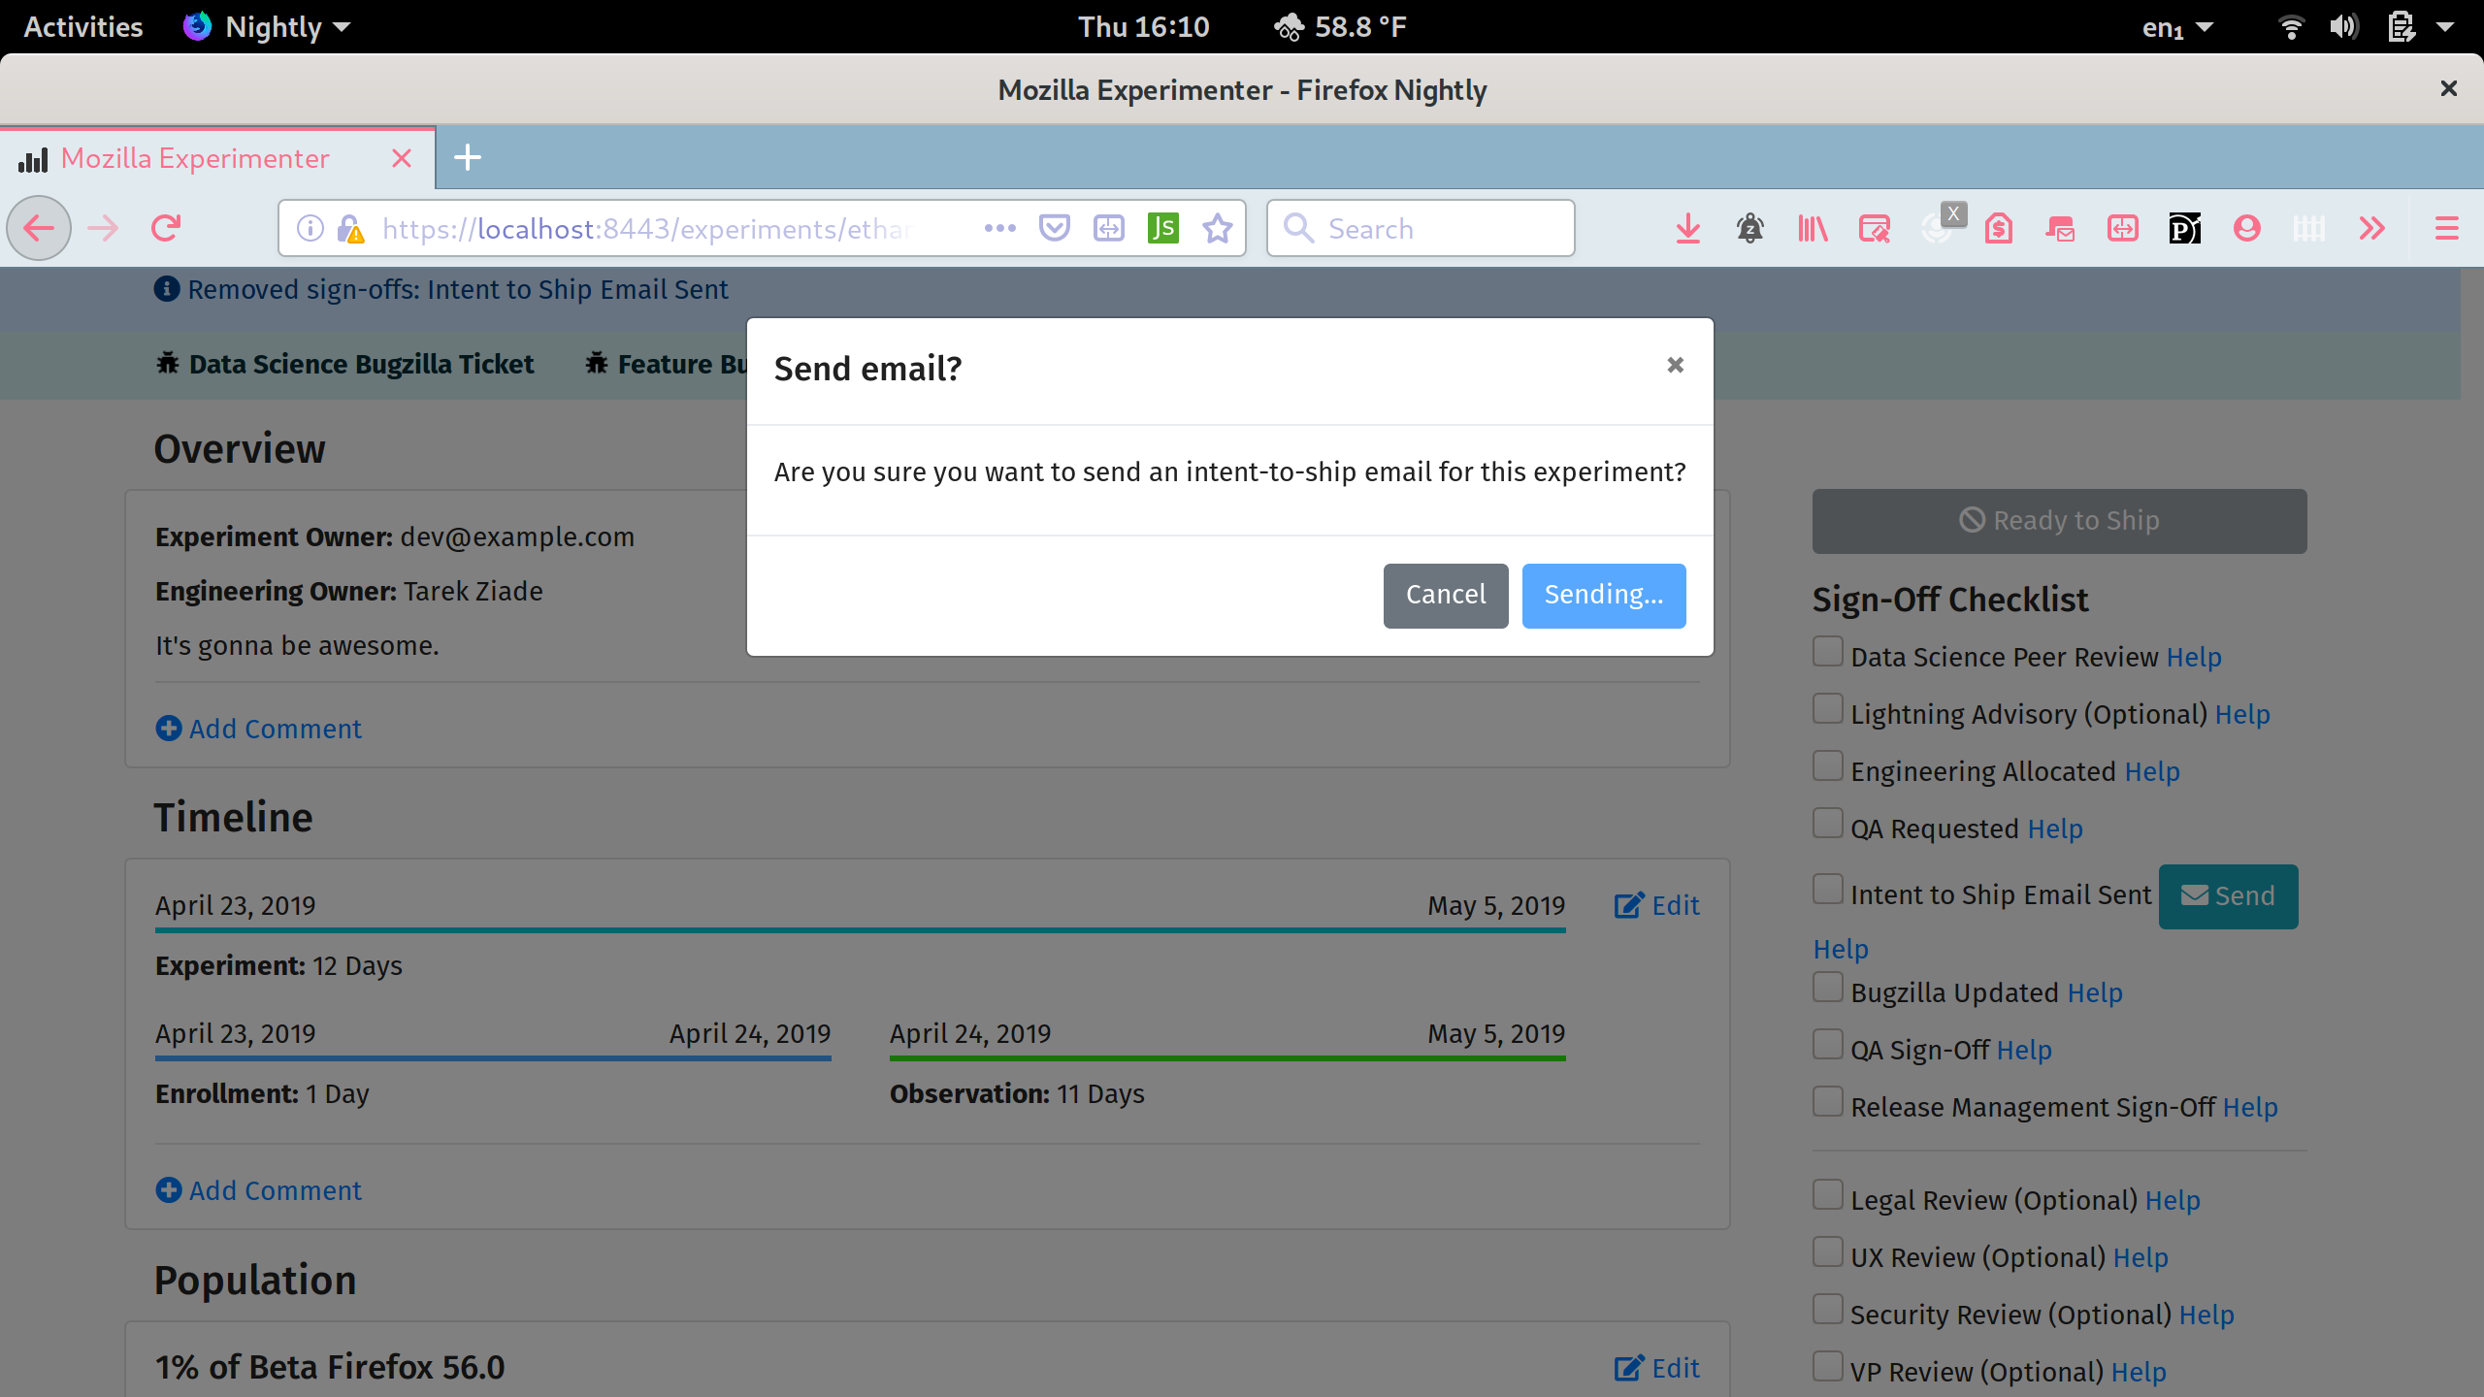
Task: Show site information icon in address bar
Action: coord(310,229)
